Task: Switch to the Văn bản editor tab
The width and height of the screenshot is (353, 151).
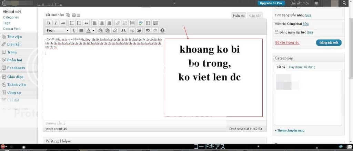Action: pyautogui.click(x=255, y=16)
